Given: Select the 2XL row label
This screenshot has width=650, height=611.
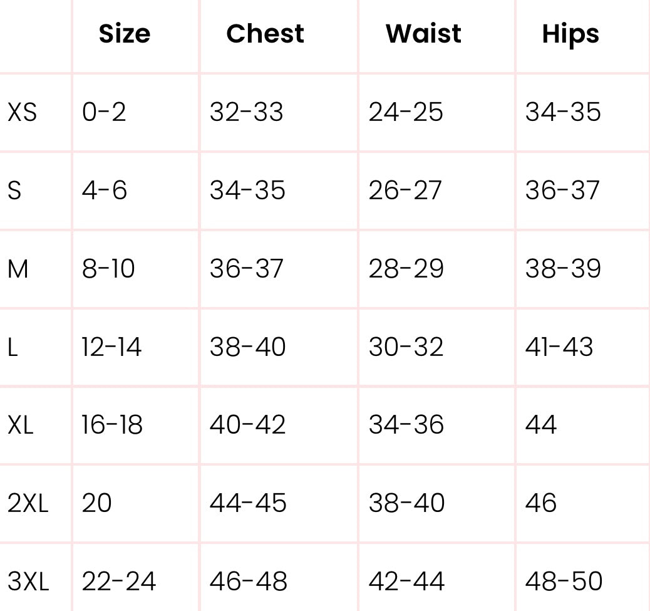Looking at the screenshot, I should pos(28,503).
